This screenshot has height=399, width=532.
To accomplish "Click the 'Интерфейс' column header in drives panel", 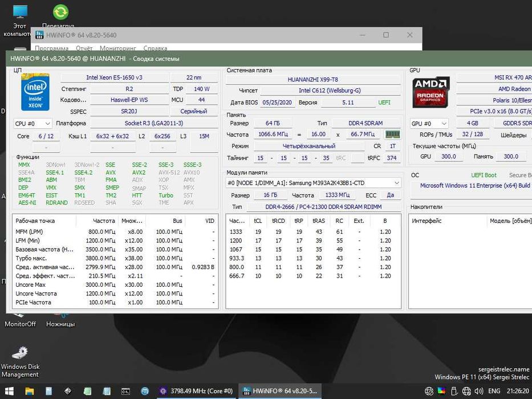I will [x=447, y=221].
